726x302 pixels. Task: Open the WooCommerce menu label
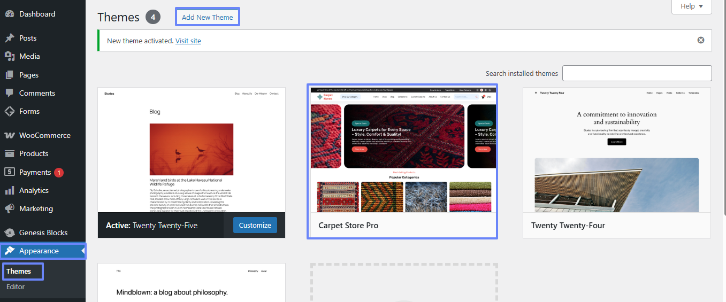pyautogui.click(x=45, y=135)
